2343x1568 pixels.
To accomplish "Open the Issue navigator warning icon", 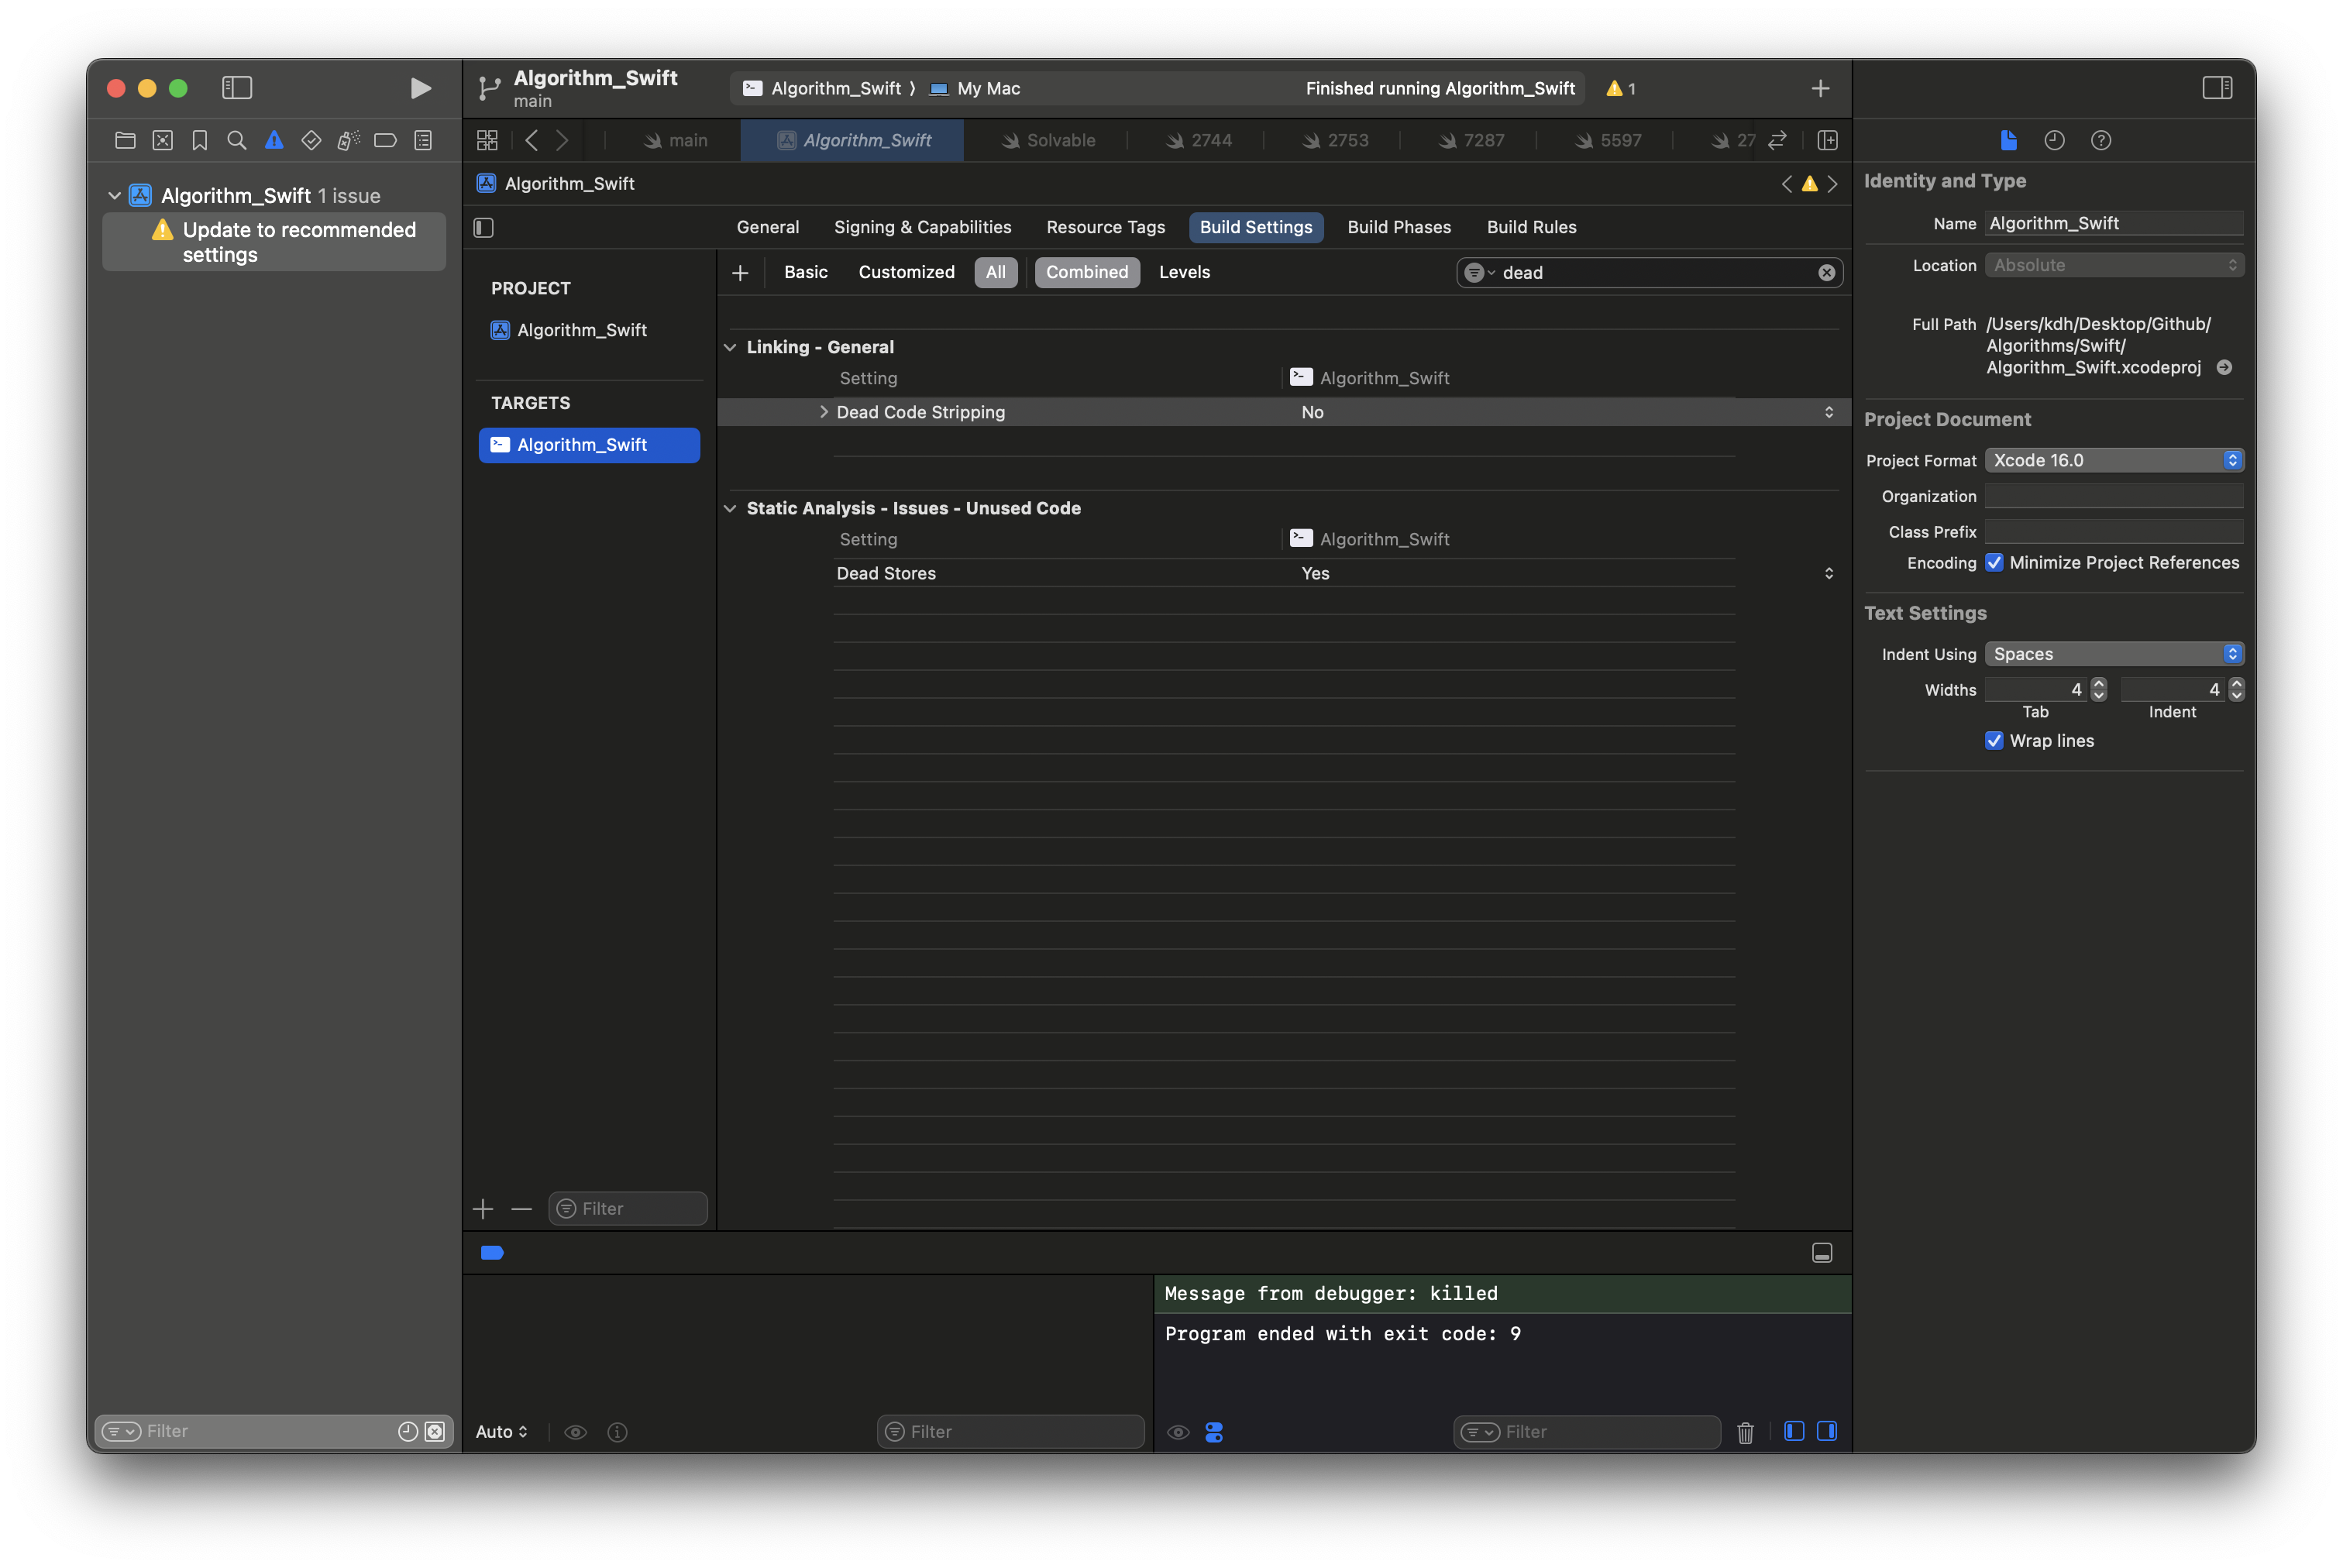I will tap(274, 141).
